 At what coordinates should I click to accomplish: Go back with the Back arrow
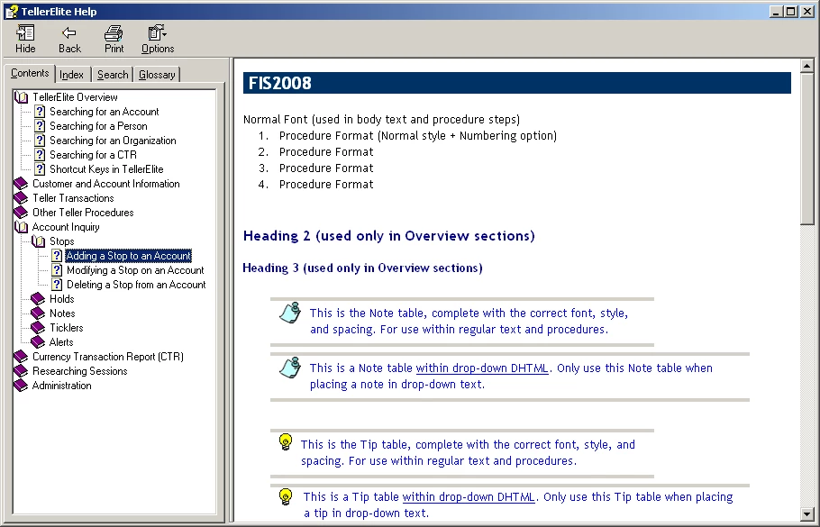pos(69,40)
